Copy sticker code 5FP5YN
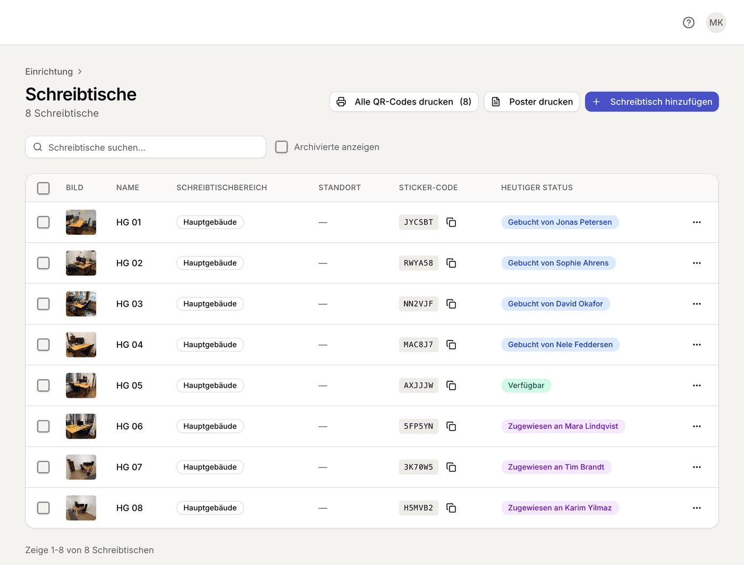 click(451, 426)
